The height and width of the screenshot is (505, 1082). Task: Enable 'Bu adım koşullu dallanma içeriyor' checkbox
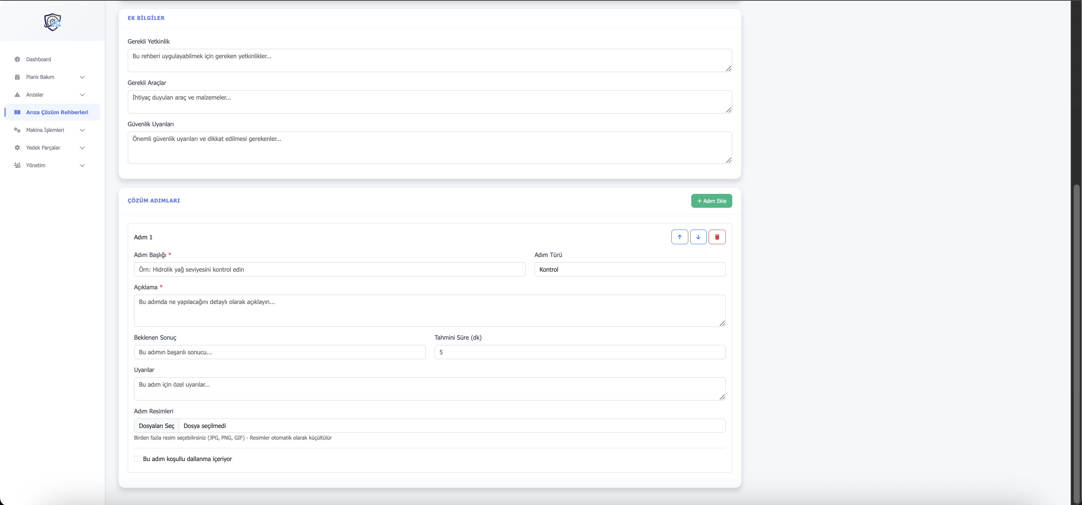click(137, 459)
